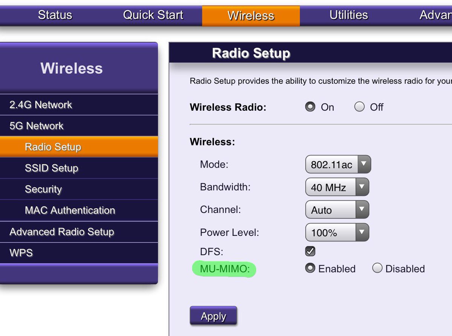Open the Mode dropdown showing 802.11ac
The height and width of the screenshot is (336, 452).
click(x=338, y=164)
